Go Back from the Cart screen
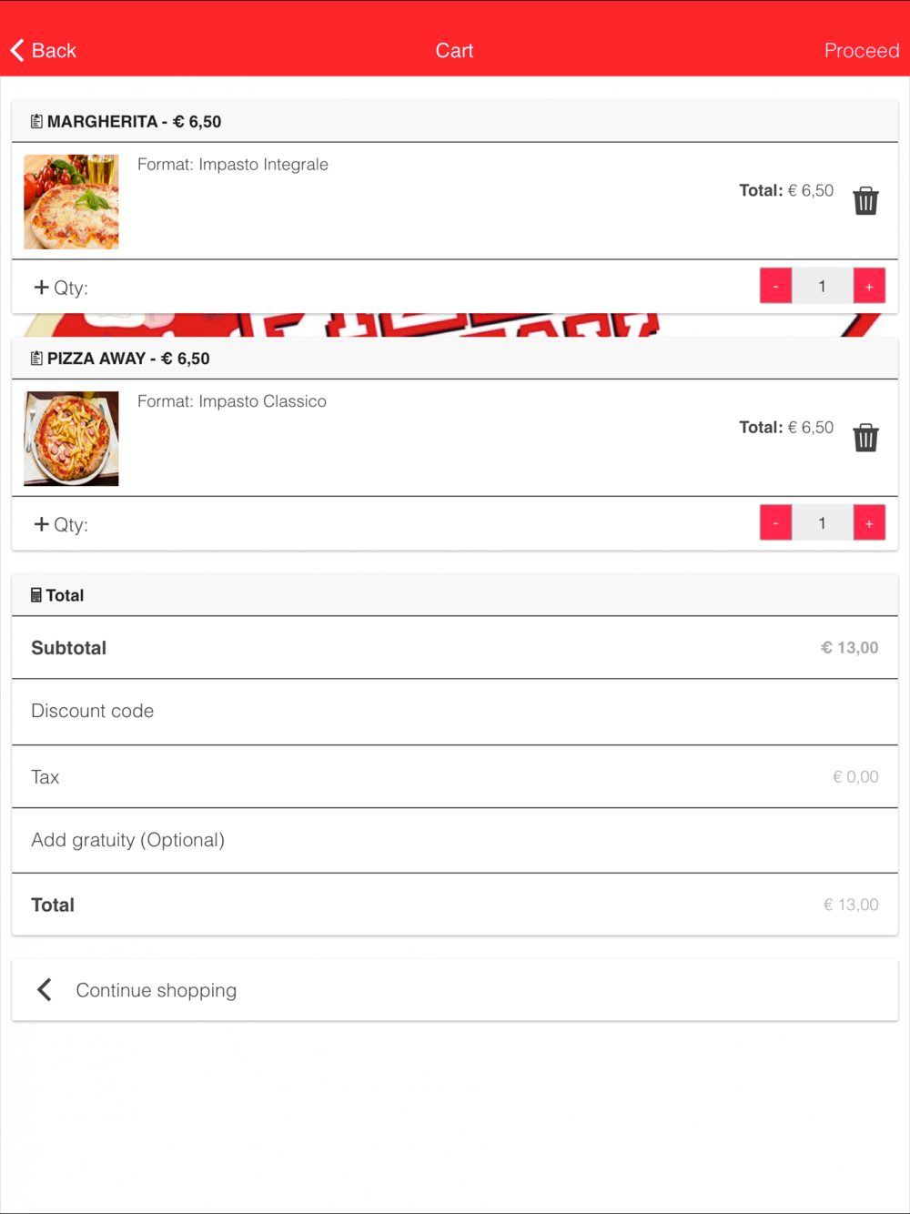This screenshot has width=910, height=1214. coord(44,50)
